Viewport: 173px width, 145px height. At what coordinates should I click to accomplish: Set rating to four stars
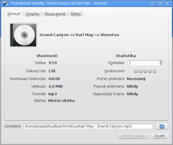point(150,71)
